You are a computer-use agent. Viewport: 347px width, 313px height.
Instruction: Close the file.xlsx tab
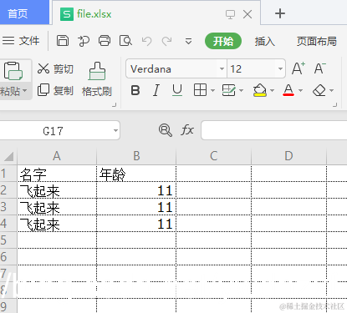(x=247, y=14)
